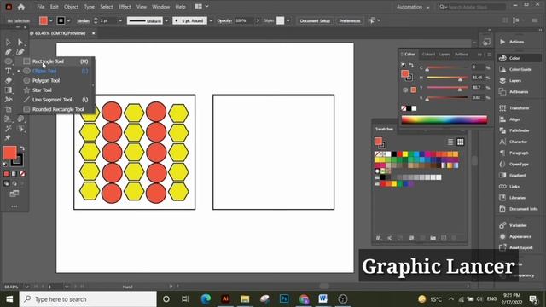The height and width of the screenshot is (307, 546).
Task: Close the document tab
Action: 93,33
